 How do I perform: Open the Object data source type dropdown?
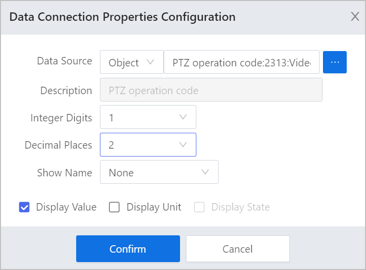[x=132, y=62]
